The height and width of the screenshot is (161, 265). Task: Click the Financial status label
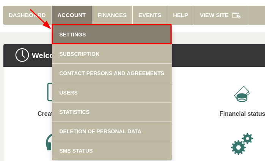tap(242, 114)
